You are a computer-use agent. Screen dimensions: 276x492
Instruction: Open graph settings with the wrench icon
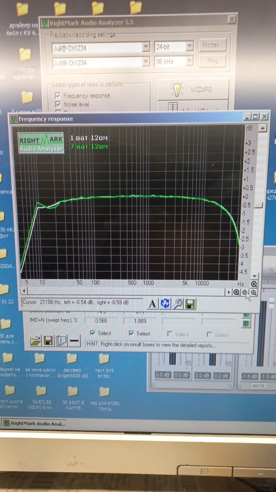pos(178,304)
